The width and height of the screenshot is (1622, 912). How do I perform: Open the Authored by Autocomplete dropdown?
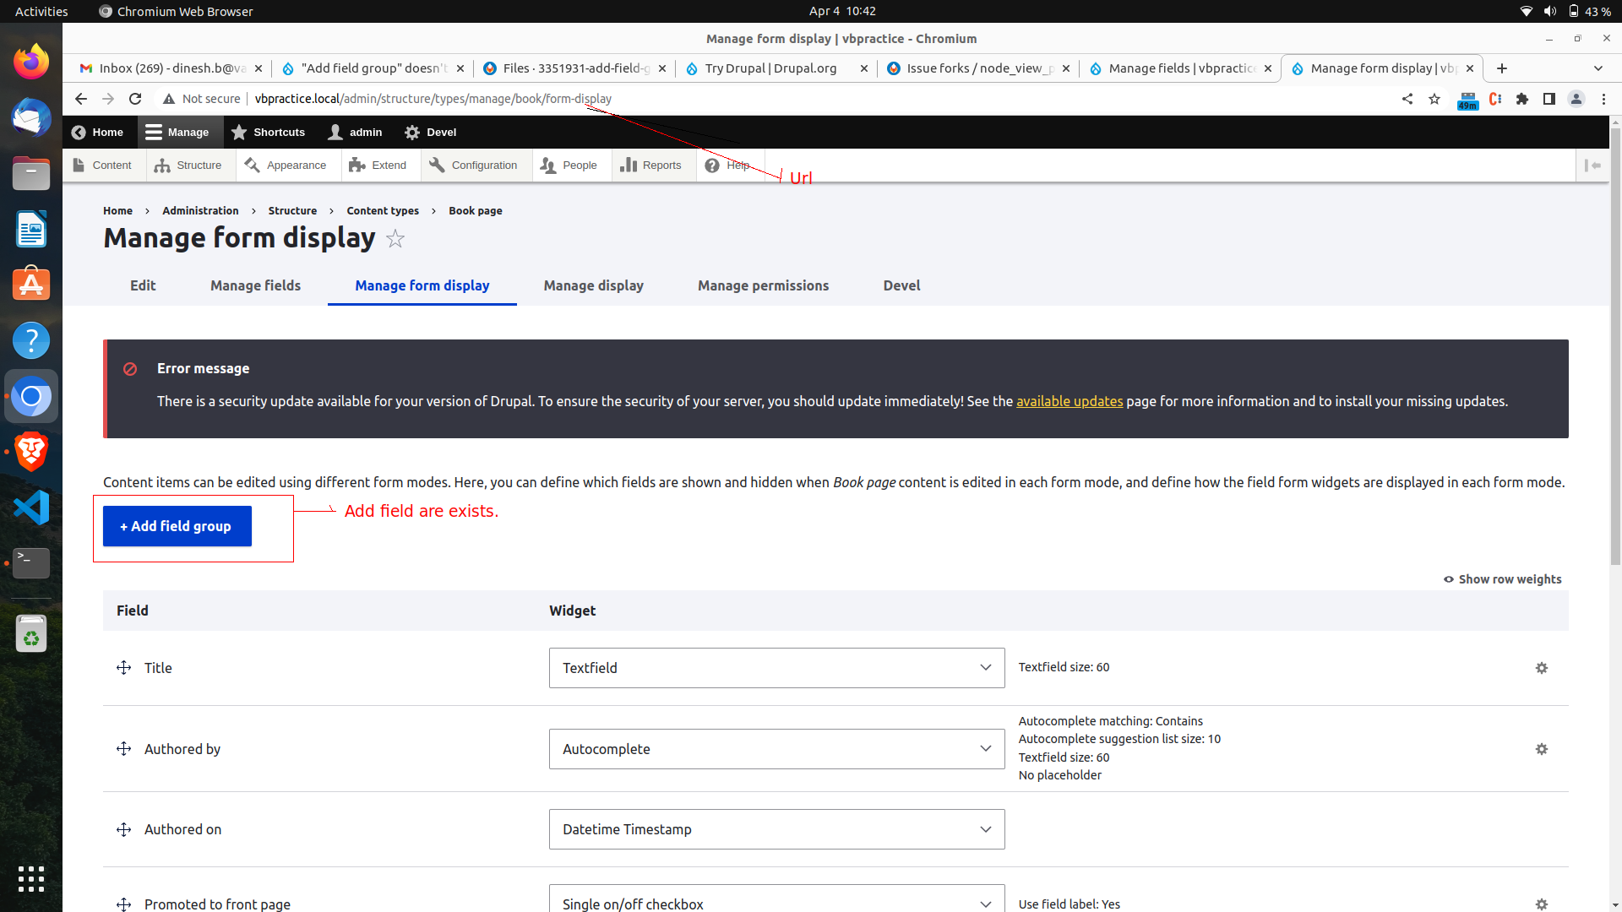click(x=776, y=749)
